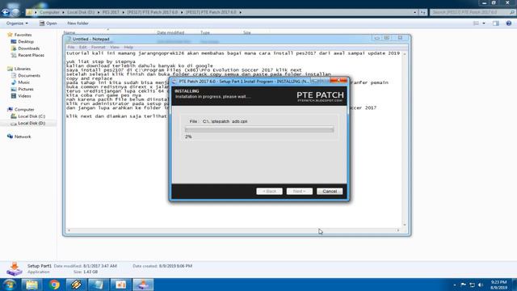The height and width of the screenshot is (291, 517).
Task: Open Documents library in sidebar
Action: click(29, 75)
